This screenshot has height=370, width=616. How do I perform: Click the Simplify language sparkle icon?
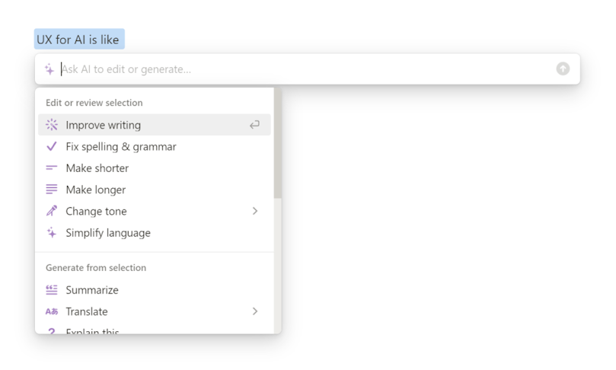tap(52, 232)
